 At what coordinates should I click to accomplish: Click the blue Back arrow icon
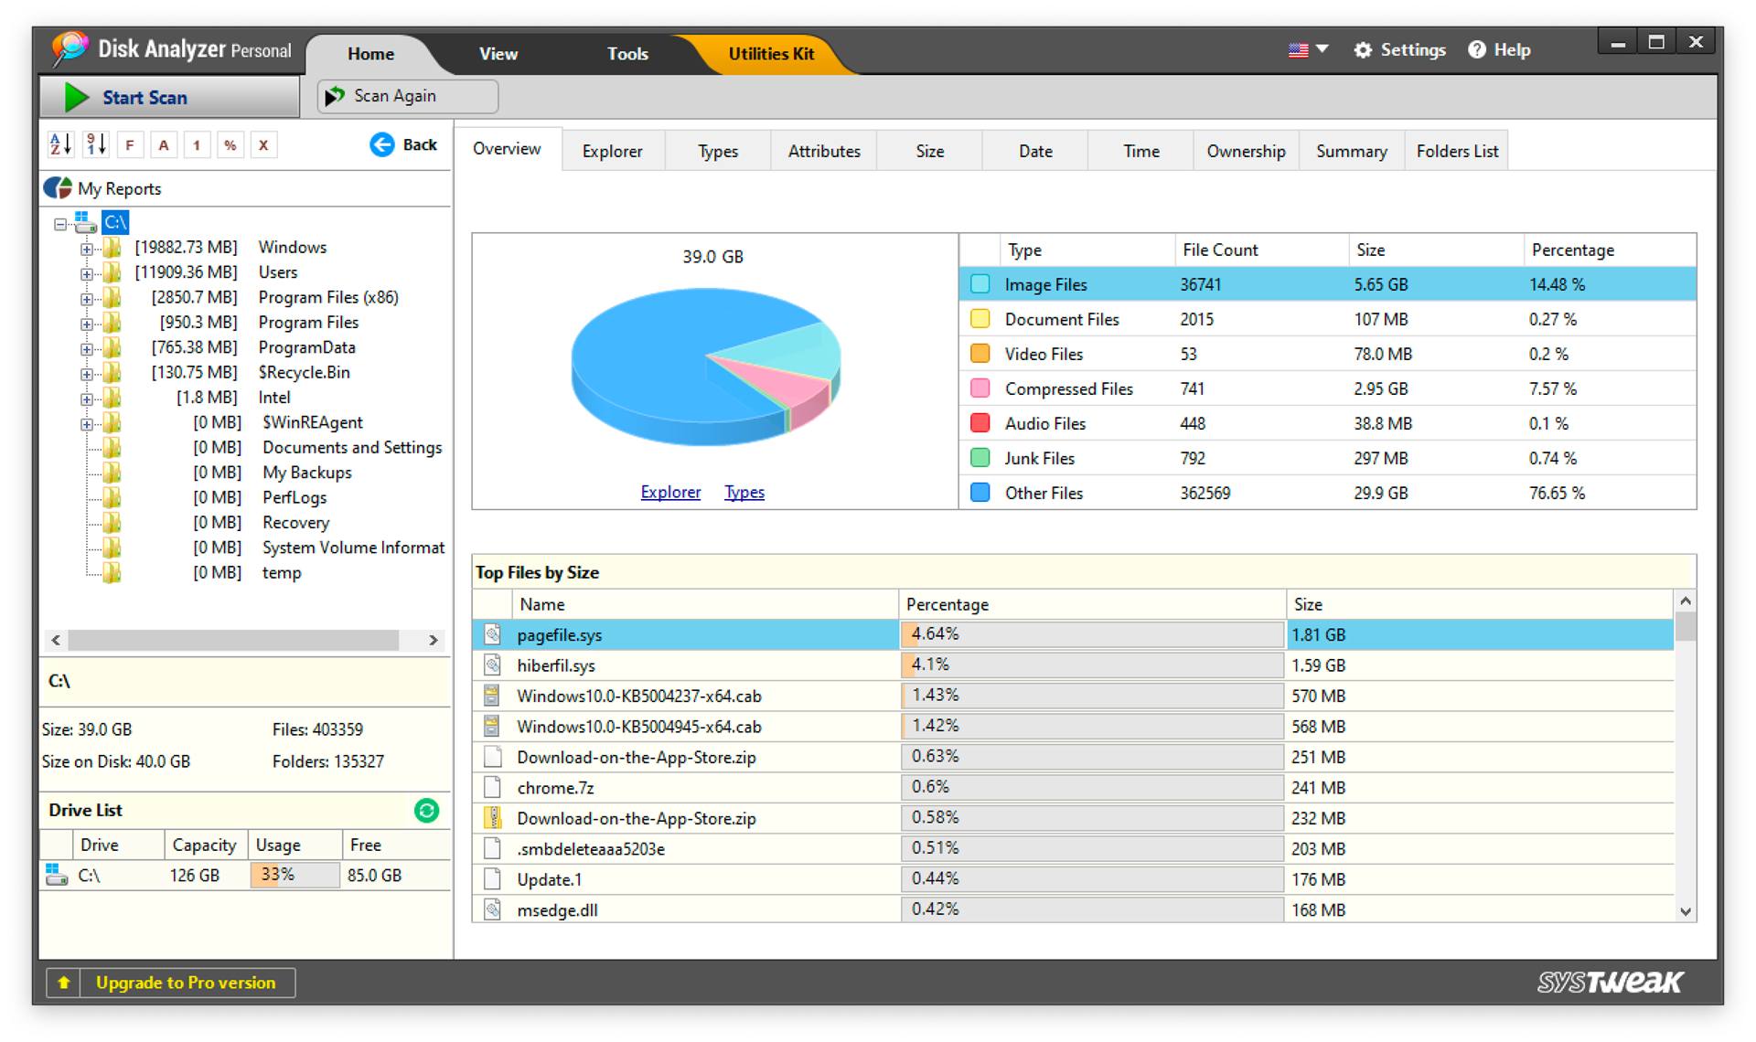click(x=381, y=144)
